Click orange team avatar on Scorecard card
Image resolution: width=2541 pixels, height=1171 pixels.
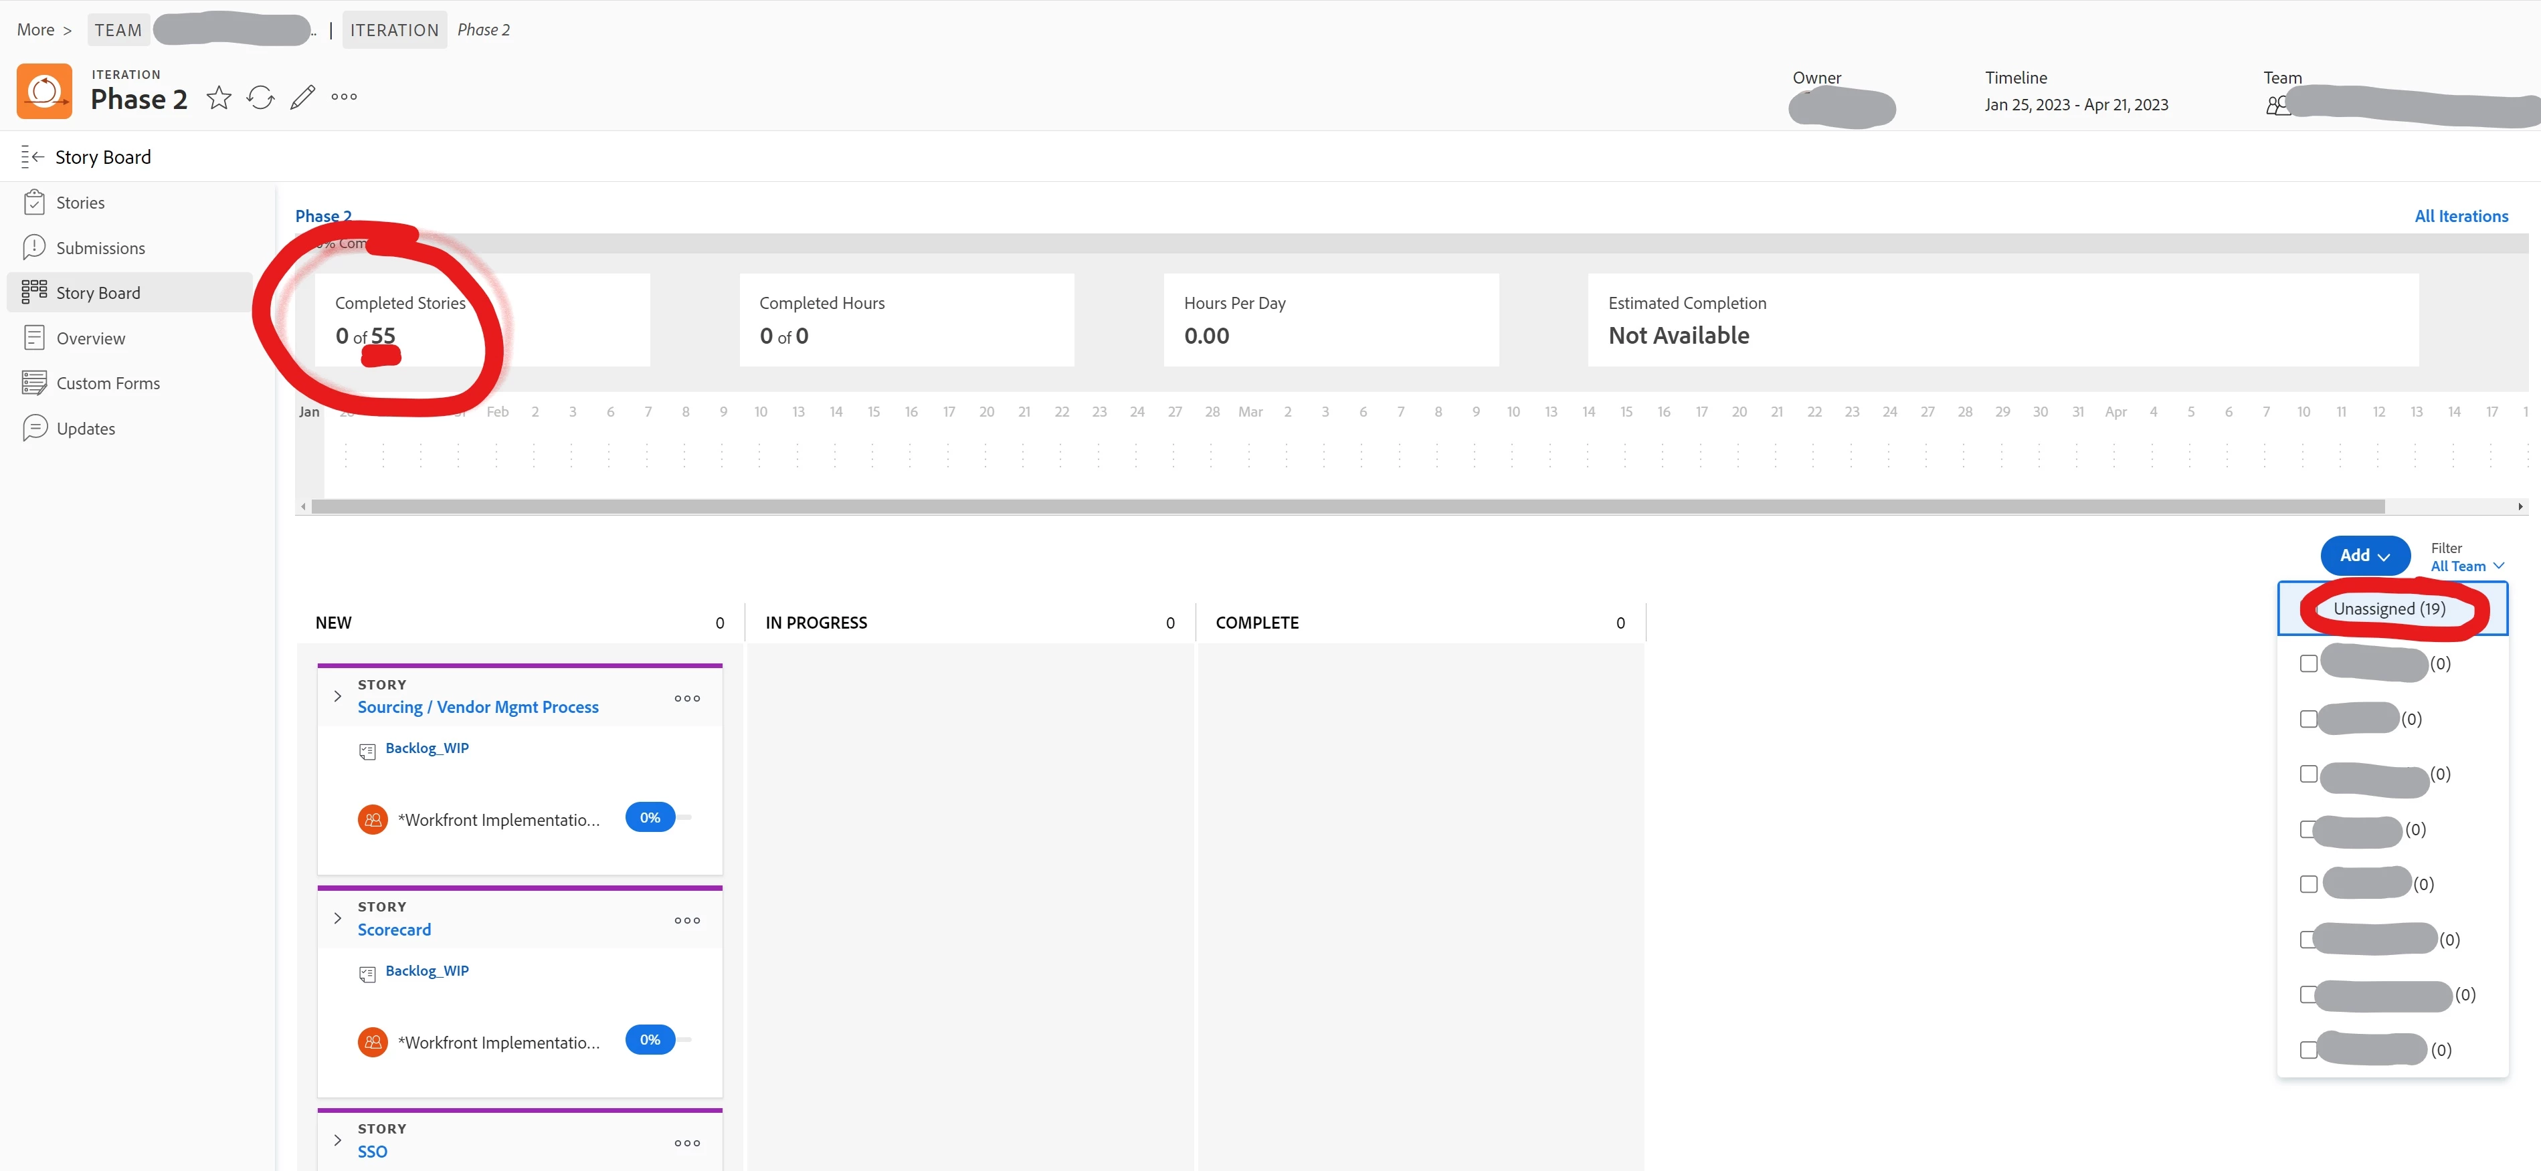373,1042
